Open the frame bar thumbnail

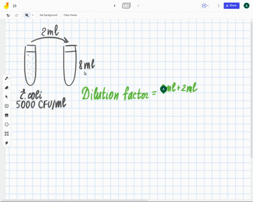(x=126, y=6)
